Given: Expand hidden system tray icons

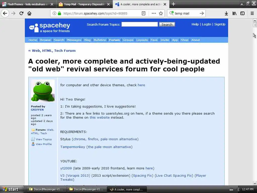Looking at the screenshot, I should pos(238,189).
